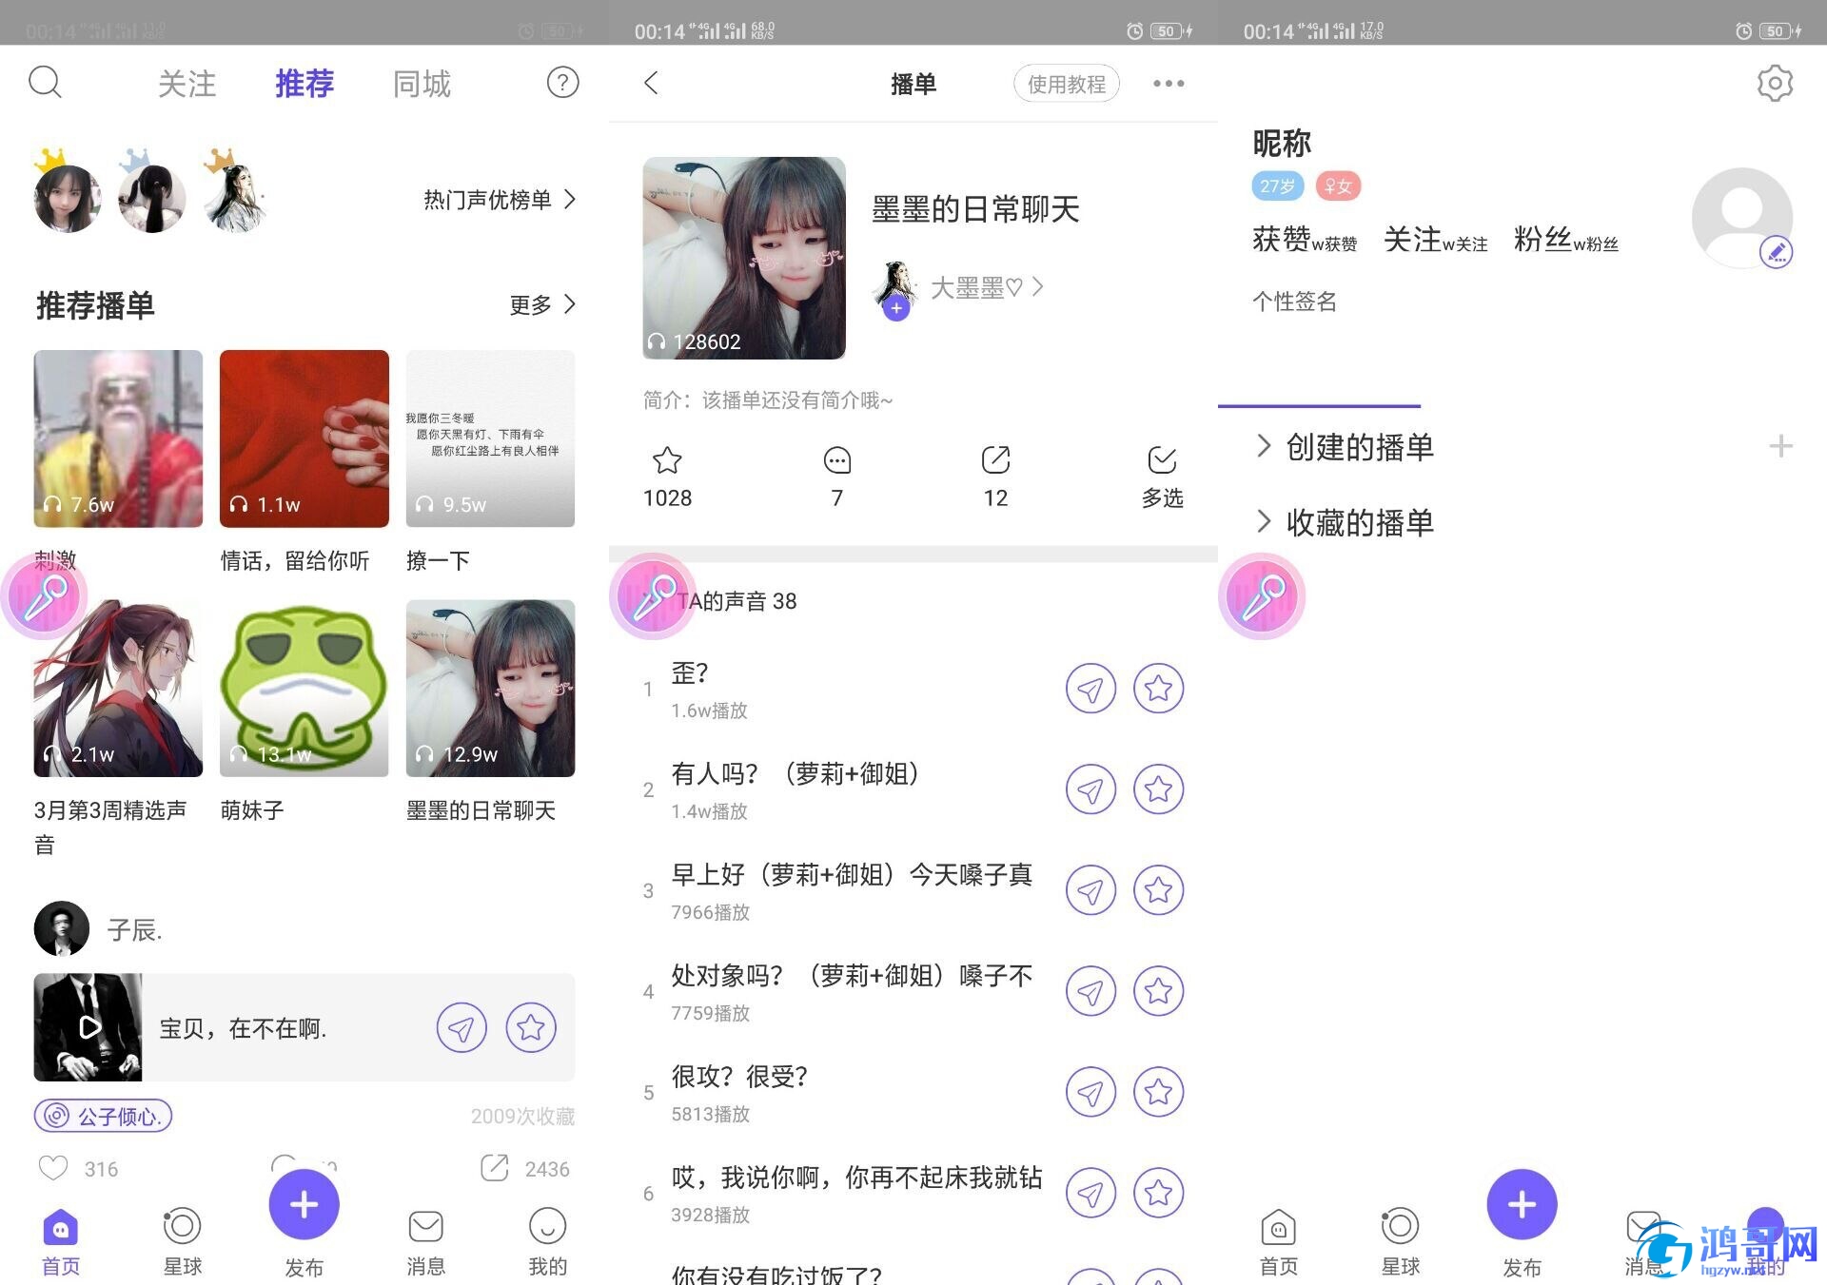Screen dimensions: 1827x1285
Task: Tap the 发布 plus button on home screen
Action: coord(304,1204)
